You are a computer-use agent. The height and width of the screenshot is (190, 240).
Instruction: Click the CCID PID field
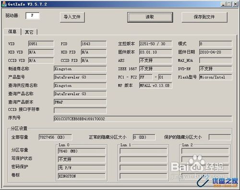pyautogui.click(x=94, y=60)
